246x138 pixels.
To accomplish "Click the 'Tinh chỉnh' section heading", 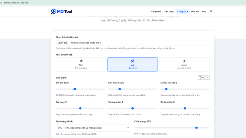I will point(61,78).
